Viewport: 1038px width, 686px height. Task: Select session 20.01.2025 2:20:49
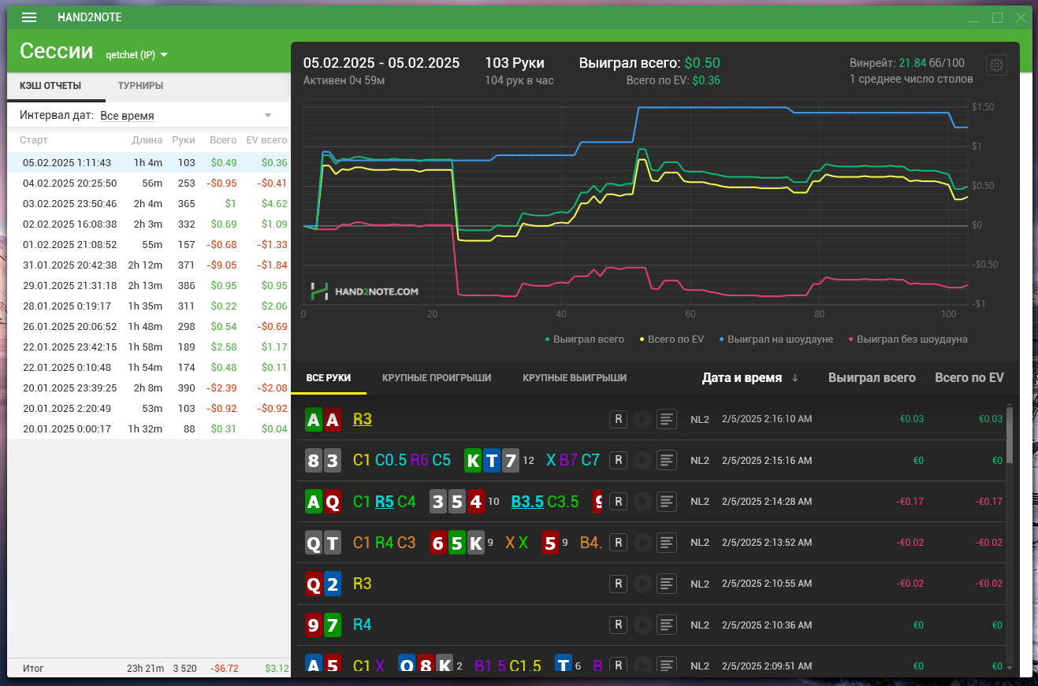point(149,409)
